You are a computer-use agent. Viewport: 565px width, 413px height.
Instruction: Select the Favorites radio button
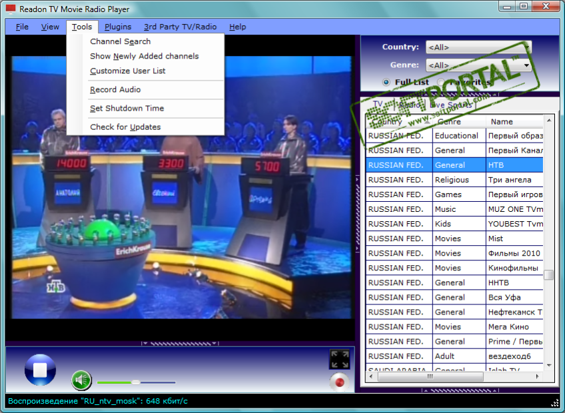click(x=442, y=82)
